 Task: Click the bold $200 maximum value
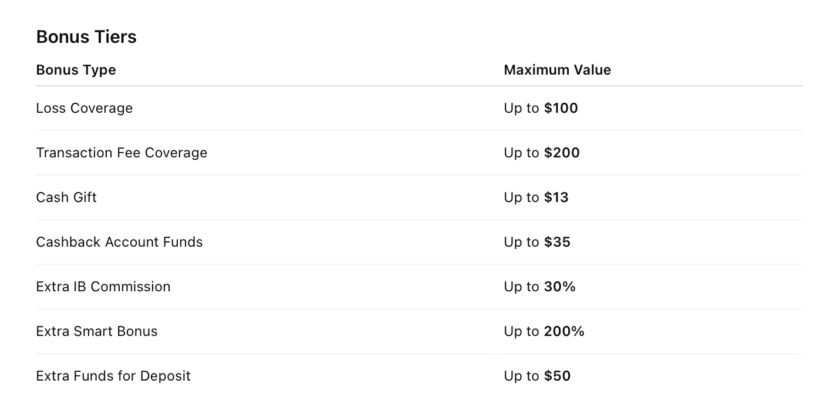[x=562, y=153]
